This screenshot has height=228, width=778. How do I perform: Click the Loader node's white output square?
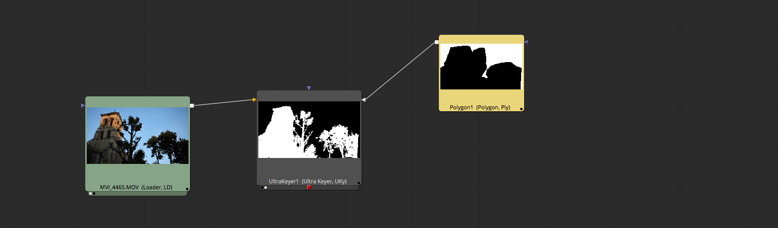pos(192,105)
